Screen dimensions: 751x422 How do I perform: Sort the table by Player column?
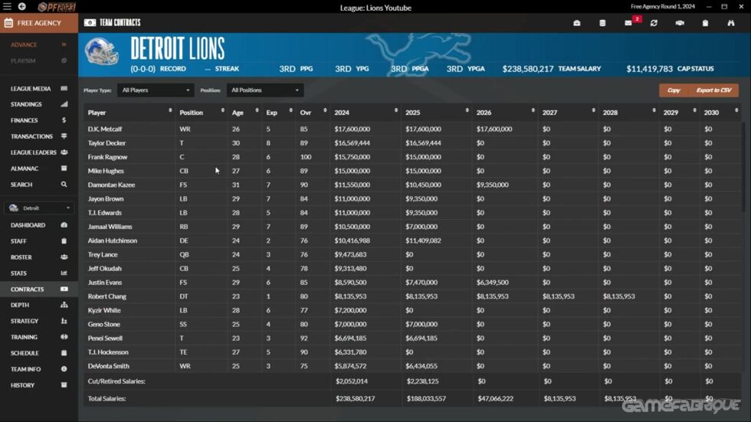130,113
